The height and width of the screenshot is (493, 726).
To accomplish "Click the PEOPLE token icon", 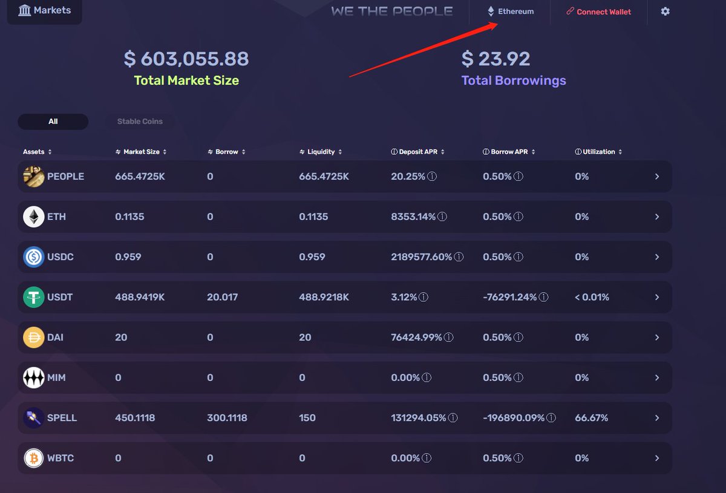I will click(34, 177).
